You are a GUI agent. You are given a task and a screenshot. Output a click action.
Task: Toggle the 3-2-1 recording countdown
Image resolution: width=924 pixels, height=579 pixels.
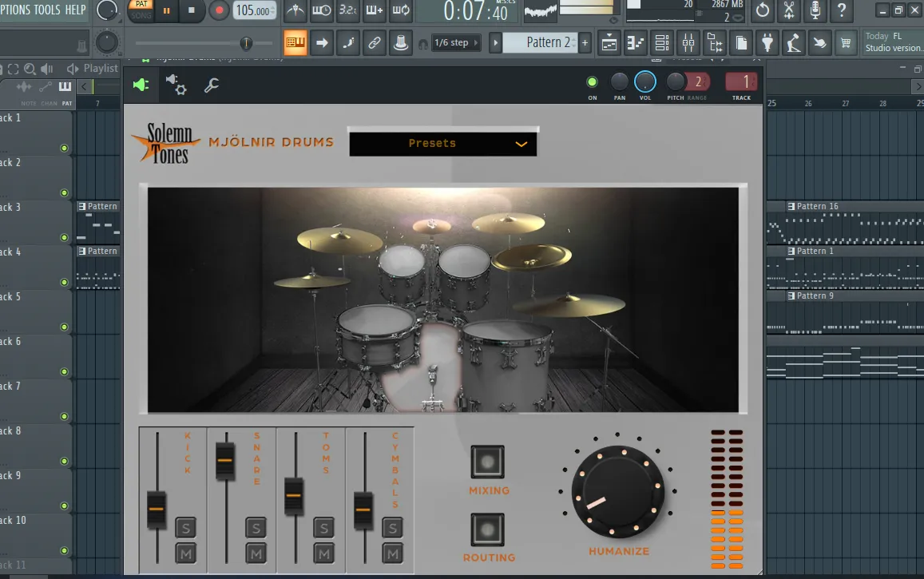pyautogui.click(x=347, y=10)
